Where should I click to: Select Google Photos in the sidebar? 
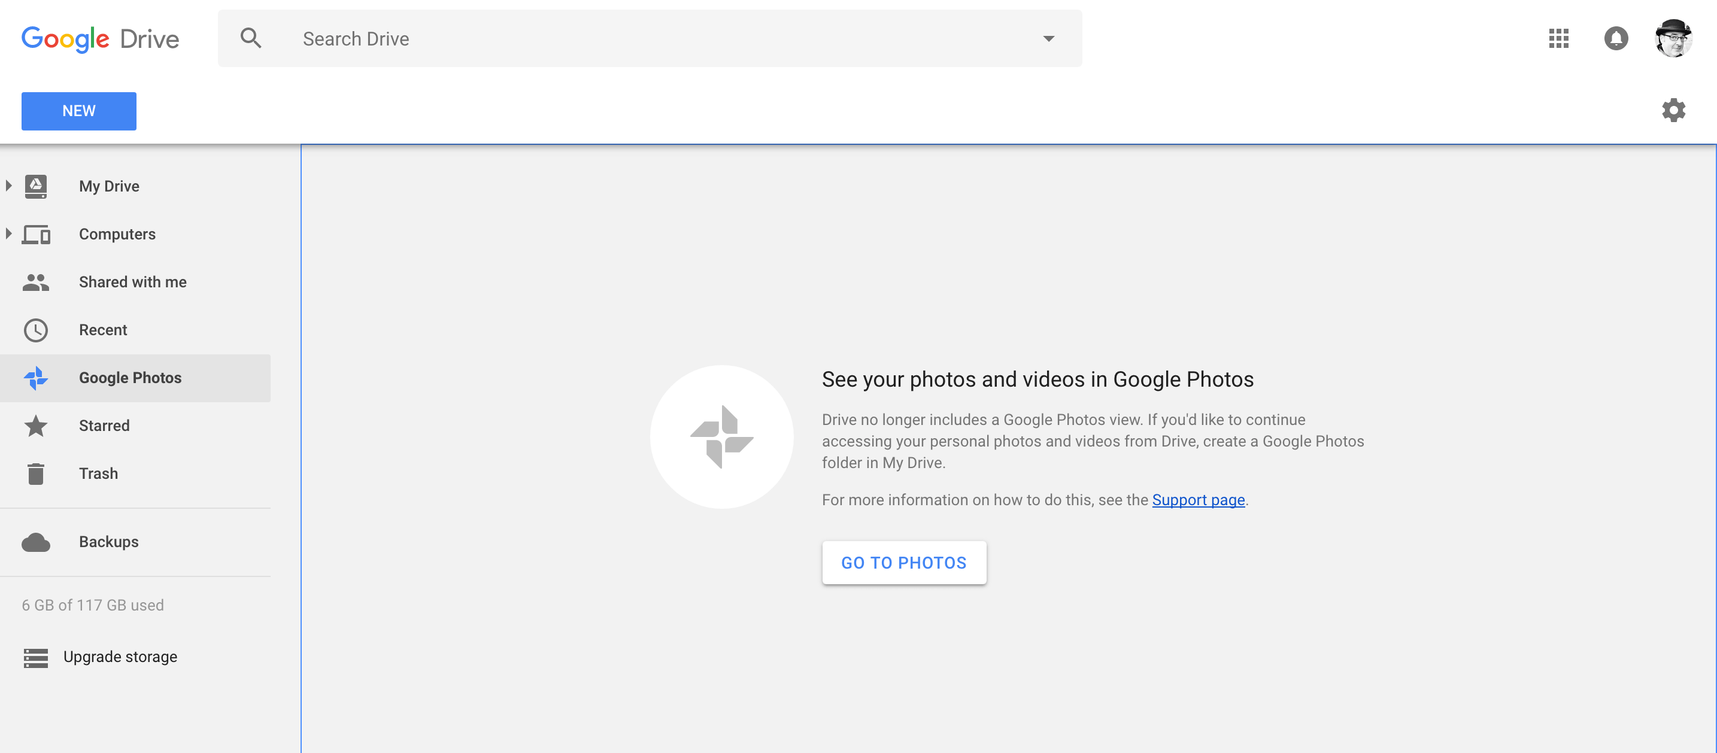coord(135,378)
